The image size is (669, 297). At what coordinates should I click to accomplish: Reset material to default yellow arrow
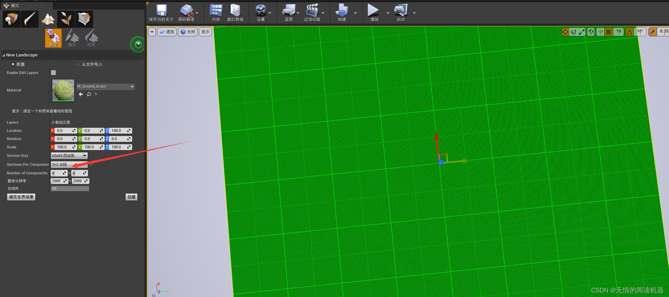pyautogui.click(x=96, y=94)
